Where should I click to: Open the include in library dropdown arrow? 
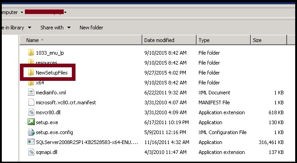29,28
